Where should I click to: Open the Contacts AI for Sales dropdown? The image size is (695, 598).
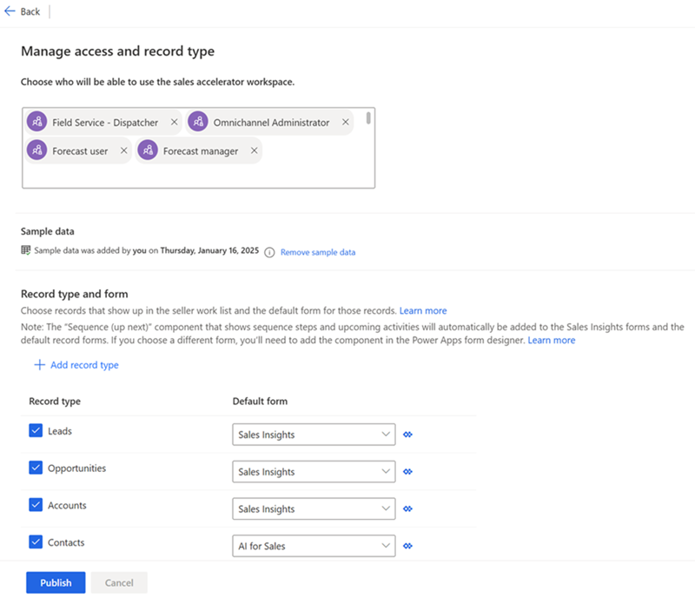314,546
